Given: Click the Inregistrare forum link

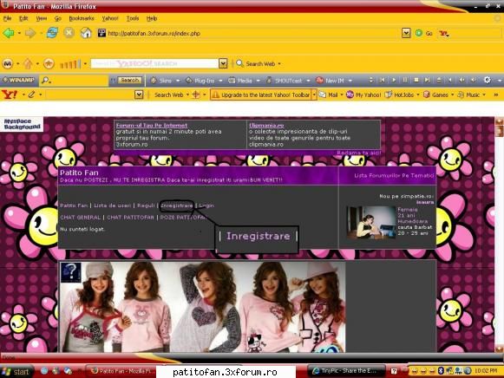Looking at the screenshot, I should 177,205.
